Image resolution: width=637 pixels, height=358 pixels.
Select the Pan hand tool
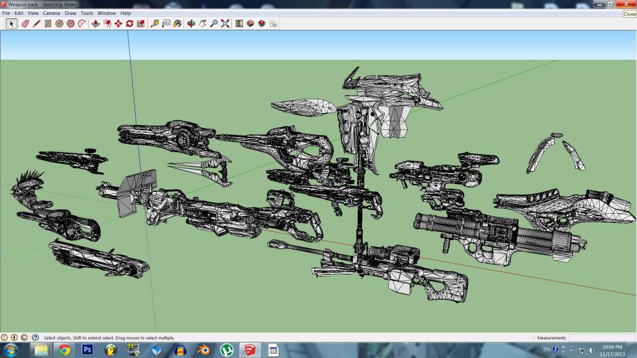[203, 24]
